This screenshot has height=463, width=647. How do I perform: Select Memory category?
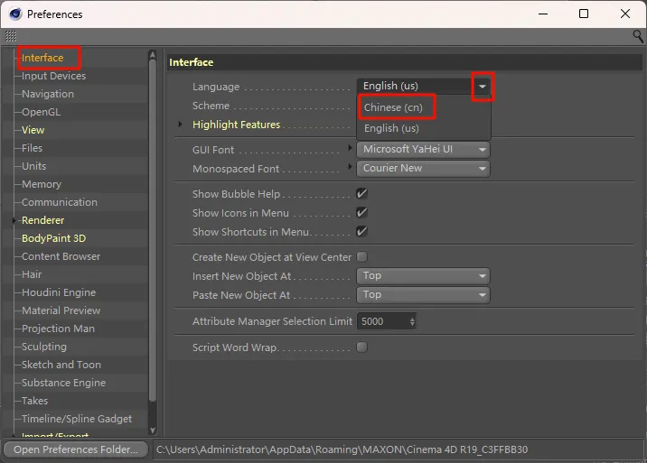(x=42, y=184)
